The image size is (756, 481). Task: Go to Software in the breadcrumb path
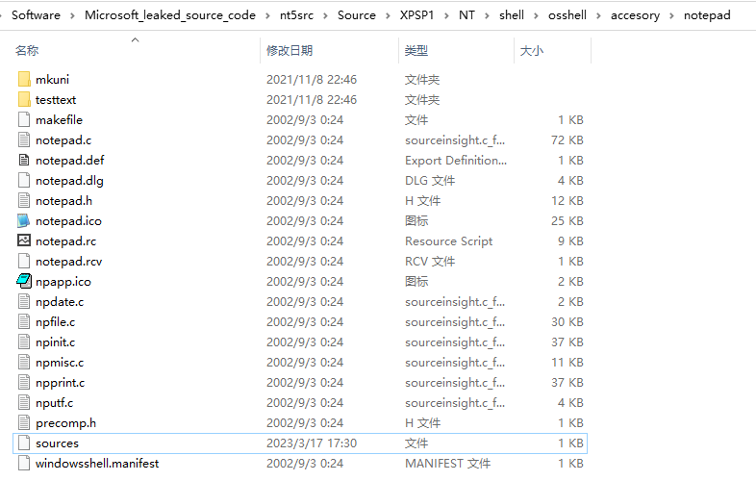pos(37,15)
